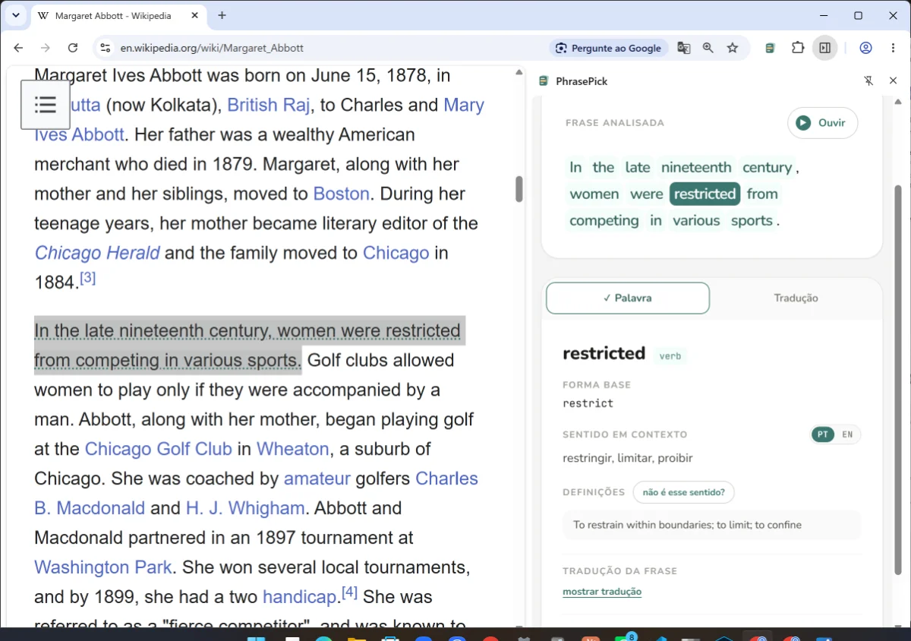911x641 pixels.
Task: Click the PhrasePick extension toolbar icon
Action: point(770,48)
